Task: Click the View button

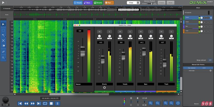Action: pos(133,3)
